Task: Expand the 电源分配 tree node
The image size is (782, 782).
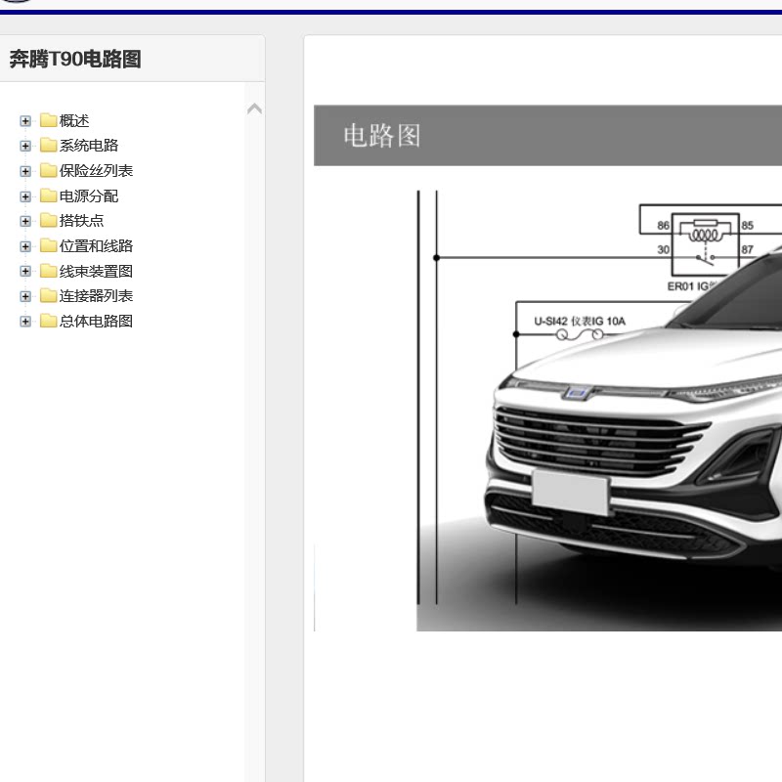Action: pyautogui.click(x=25, y=196)
